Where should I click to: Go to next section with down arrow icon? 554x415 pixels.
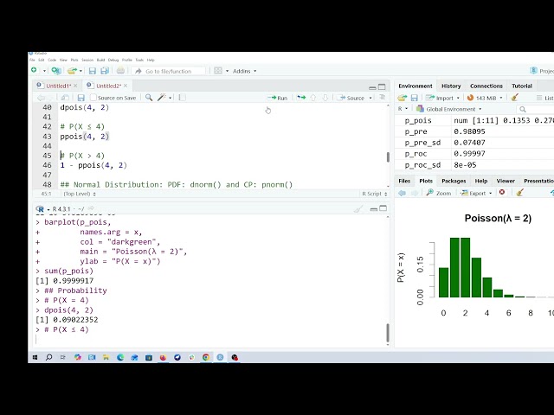point(325,98)
